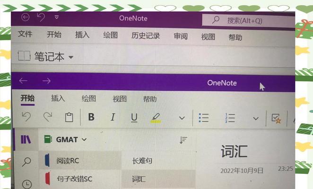Toggle bold formatting
Image resolution: width=313 pixels, height=189 pixels.
[91, 117]
